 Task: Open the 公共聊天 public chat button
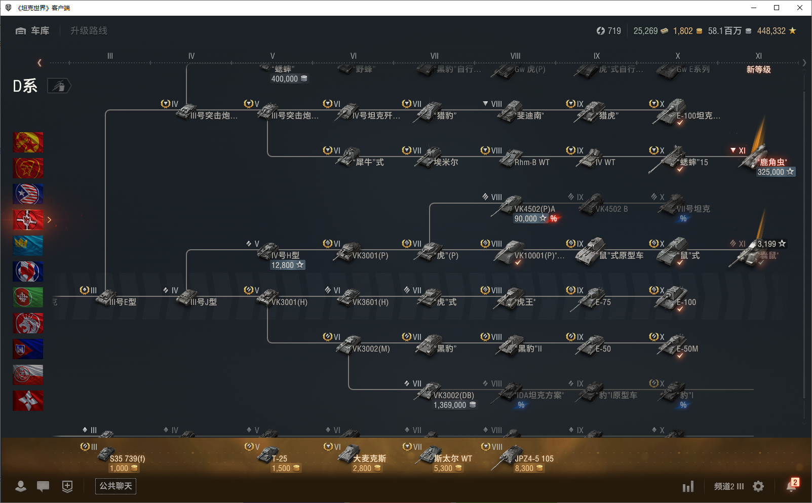(115, 486)
